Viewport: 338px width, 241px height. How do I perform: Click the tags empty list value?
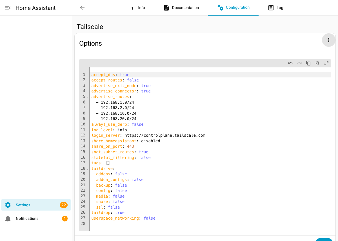(108, 163)
